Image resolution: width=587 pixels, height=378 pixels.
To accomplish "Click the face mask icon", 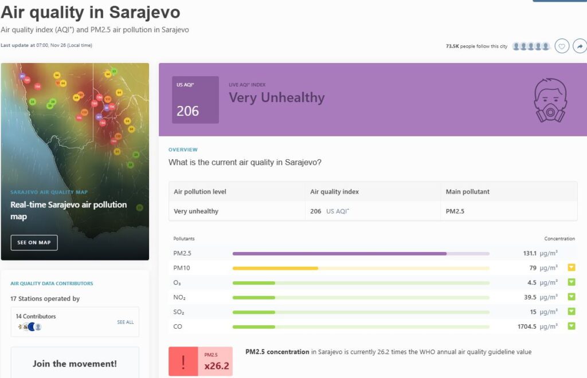I will coord(550,101).
